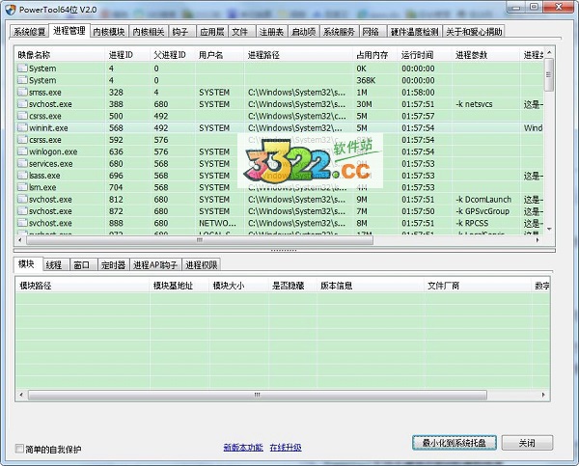Click the '-k DcomLaunch' parameter cell
Viewport: 579px width, 466px height.
pyautogui.click(x=483, y=200)
